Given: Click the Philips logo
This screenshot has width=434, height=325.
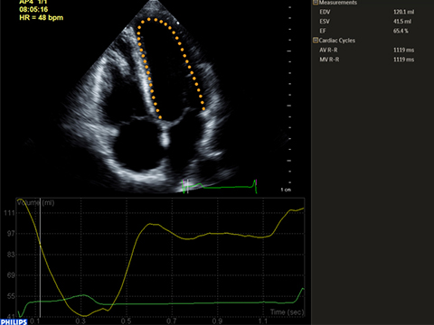Looking at the screenshot, I should point(14,322).
